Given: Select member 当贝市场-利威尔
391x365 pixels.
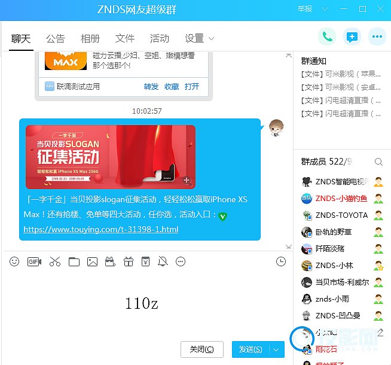Looking at the screenshot, I should 342,282.
